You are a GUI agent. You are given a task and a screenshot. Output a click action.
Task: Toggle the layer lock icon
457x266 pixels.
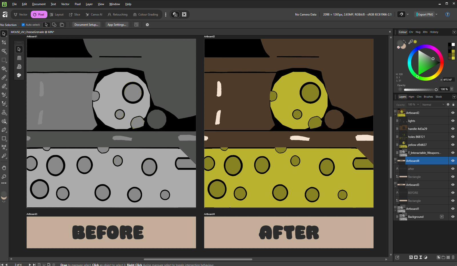point(453,104)
